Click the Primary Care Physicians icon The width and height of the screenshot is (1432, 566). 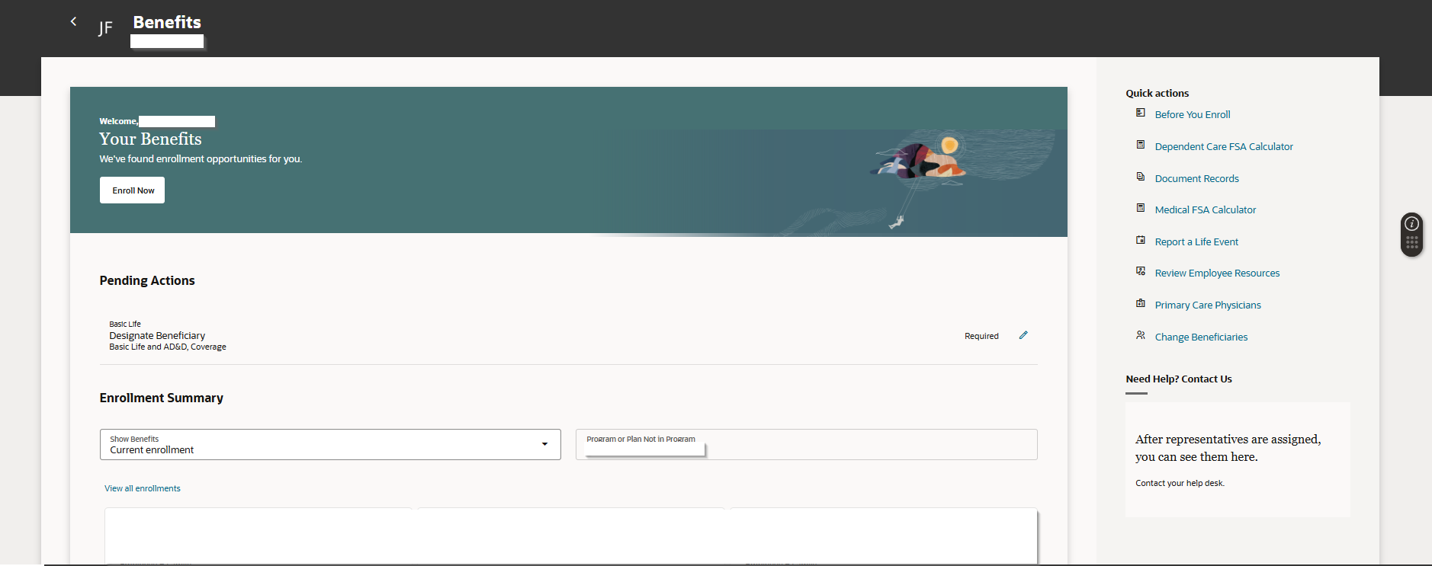tap(1140, 303)
